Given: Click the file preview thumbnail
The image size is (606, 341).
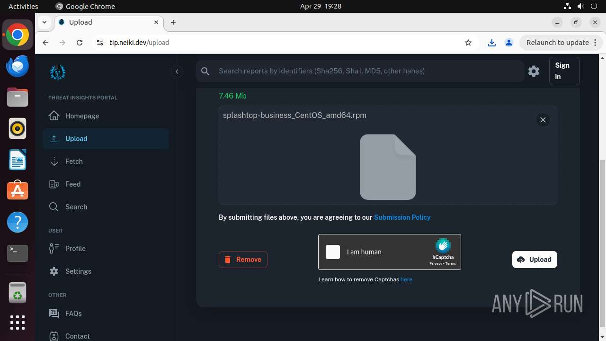Looking at the screenshot, I should coord(388,167).
